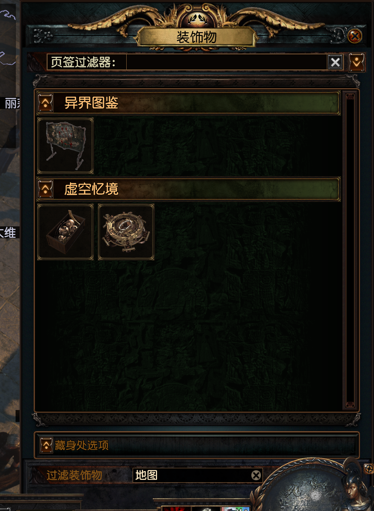Focus the 过滤装饰物 search field

[192, 475]
